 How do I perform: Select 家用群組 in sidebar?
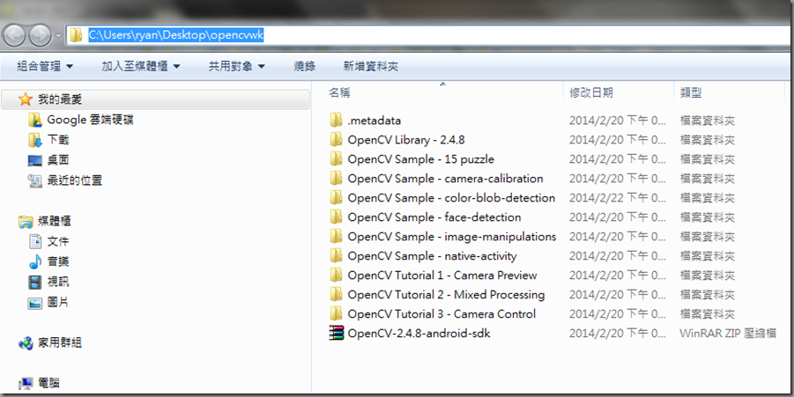pyautogui.click(x=60, y=343)
